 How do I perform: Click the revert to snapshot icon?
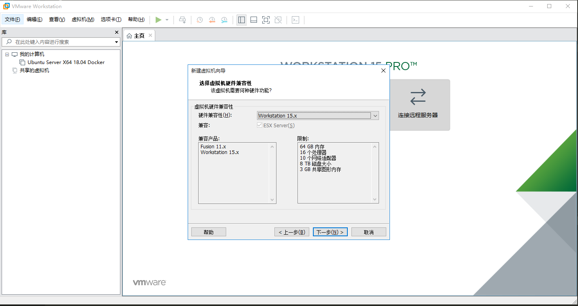[212, 20]
